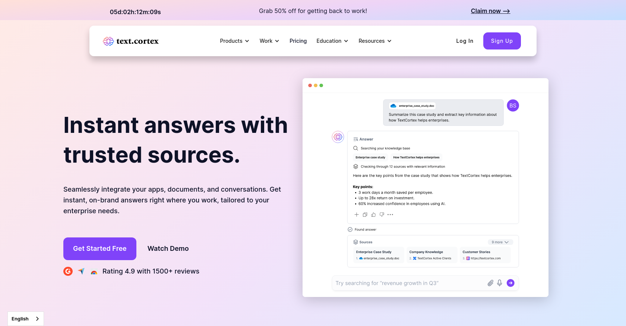Click the layers icon beside Checking through 12 sources

pyautogui.click(x=355, y=166)
